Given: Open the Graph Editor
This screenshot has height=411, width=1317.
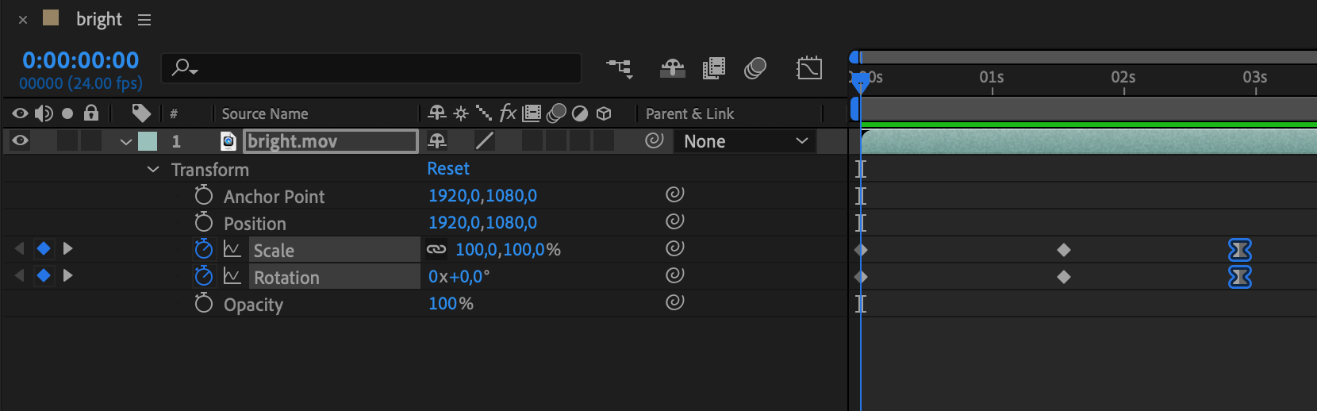Looking at the screenshot, I should point(808,68).
